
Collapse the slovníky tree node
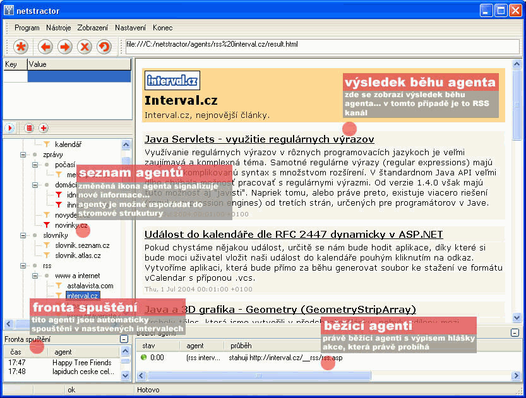[23, 235]
